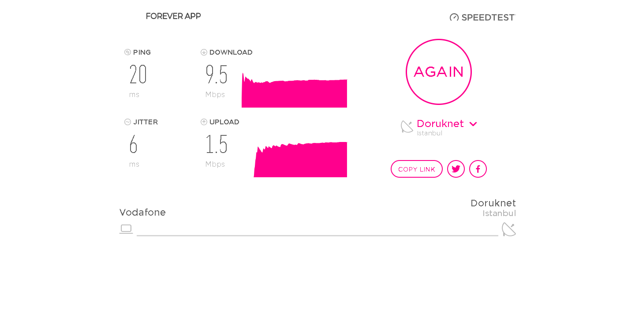635x321 pixels.
Task: Click the laptop icon under Vodafone
Action: (x=126, y=229)
